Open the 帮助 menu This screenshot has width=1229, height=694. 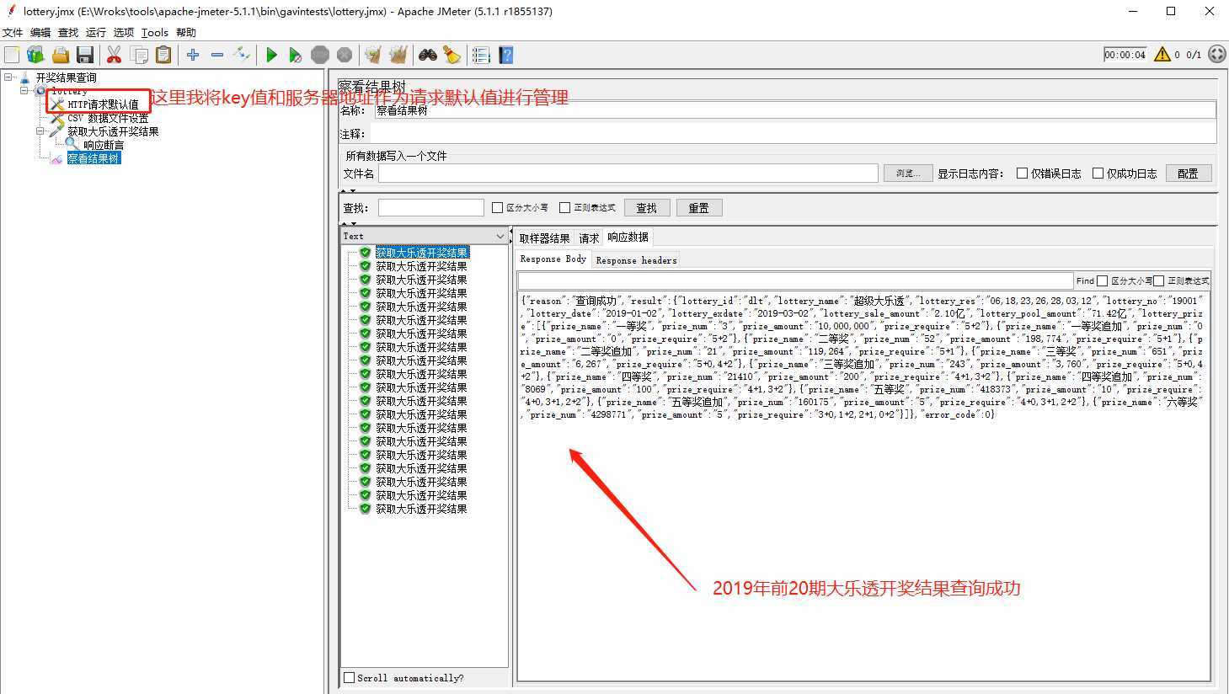click(x=186, y=33)
